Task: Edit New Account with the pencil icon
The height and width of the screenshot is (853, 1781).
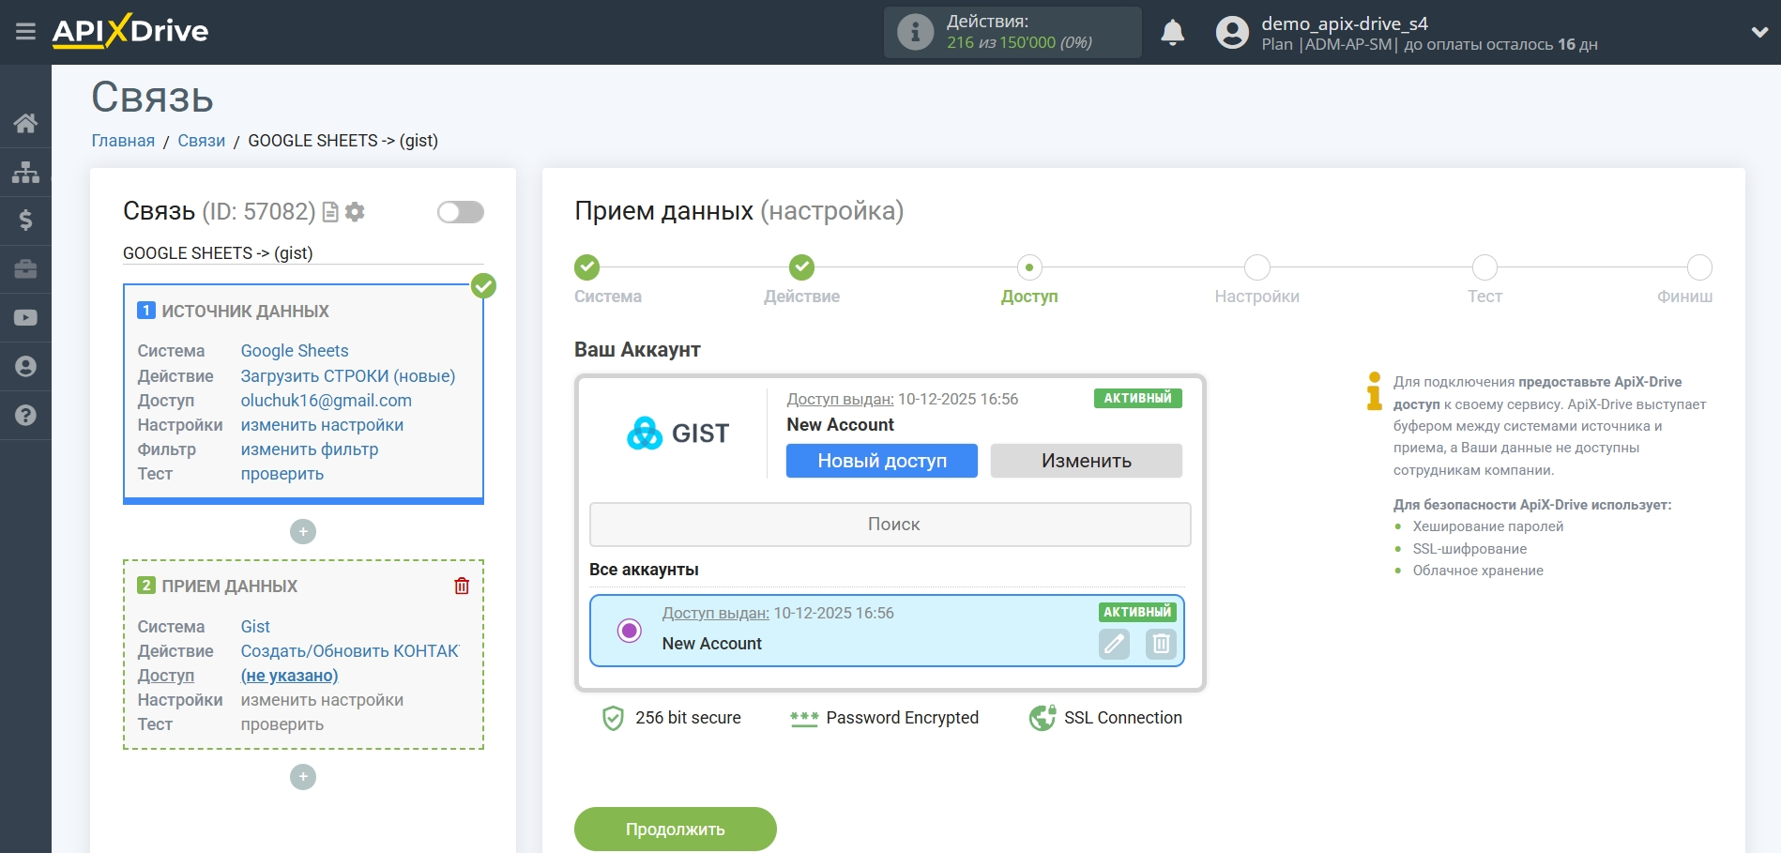Action: [x=1114, y=644]
